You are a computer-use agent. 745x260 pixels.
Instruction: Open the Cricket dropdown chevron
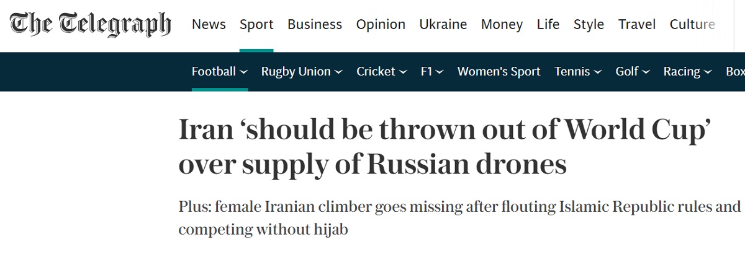click(403, 72)
